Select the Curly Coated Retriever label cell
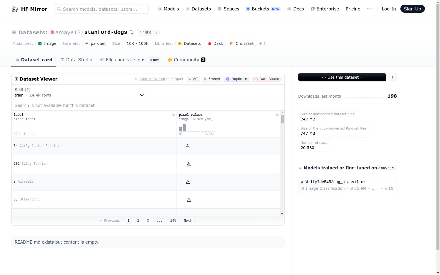 coord(94,146)
